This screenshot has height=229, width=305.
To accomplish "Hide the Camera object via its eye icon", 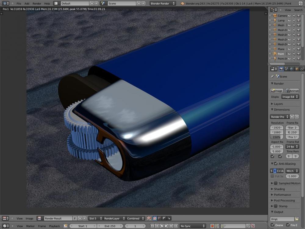I will tap(289, 16).
